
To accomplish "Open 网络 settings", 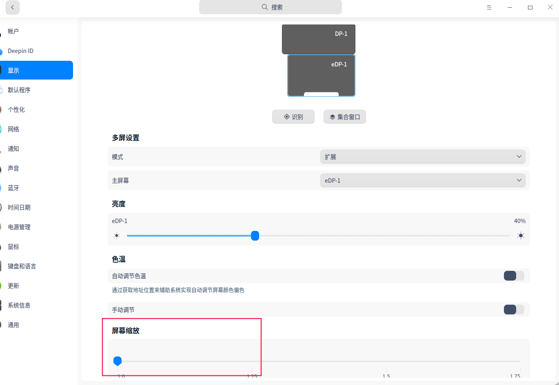I will pyautogui.click(x=36, y=129).
